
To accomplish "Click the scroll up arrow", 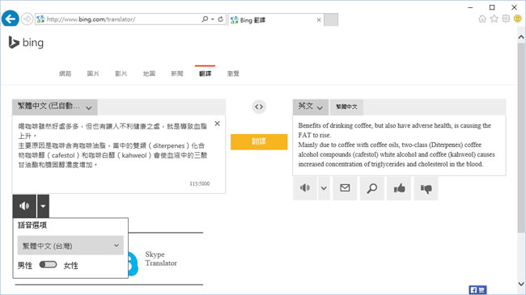I will (x=521, y=37).
